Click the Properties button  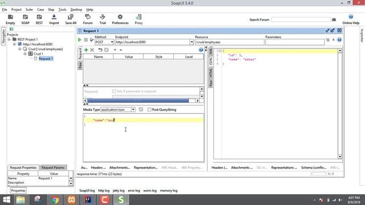[x=18, y=190]
